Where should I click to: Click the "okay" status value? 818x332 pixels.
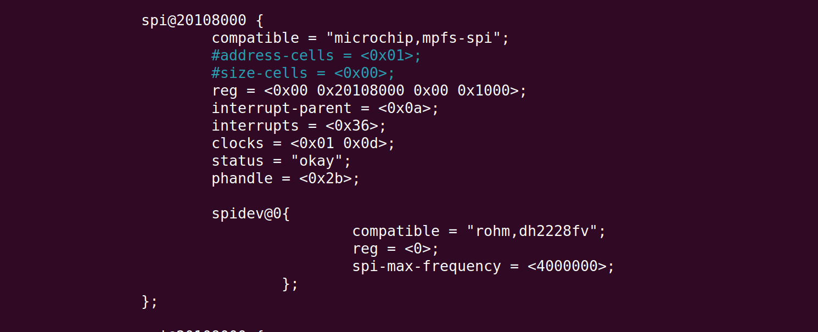coord(316,161)
